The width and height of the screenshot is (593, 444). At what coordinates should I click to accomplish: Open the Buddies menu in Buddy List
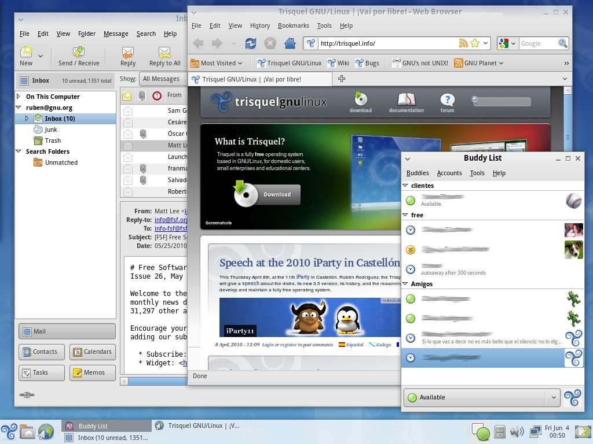(418, 173)
